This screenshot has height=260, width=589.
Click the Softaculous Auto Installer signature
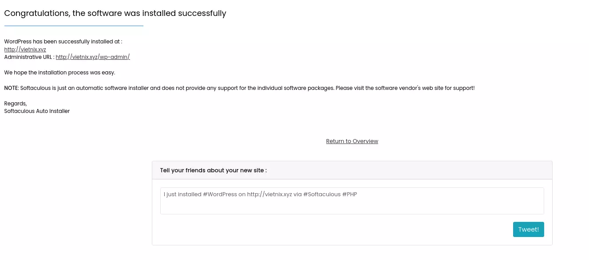pyautogui.click(x=37, y=111)
